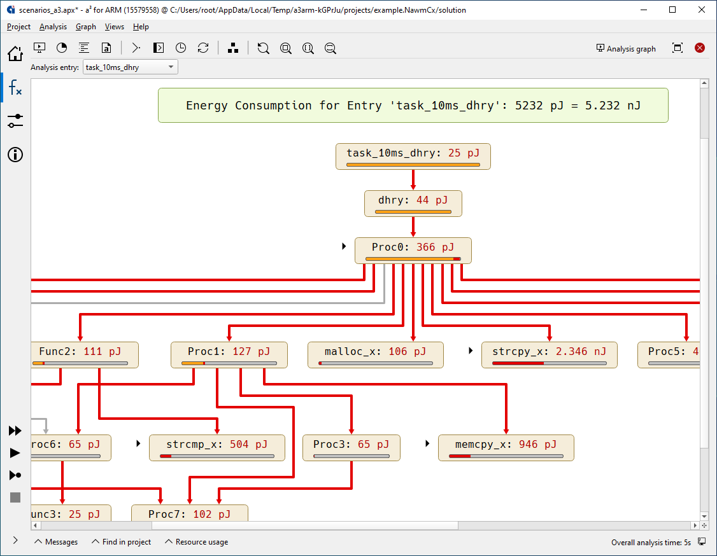717x556 pixels.
Task: Select the Proc7 102 pJ node
Action: (x=189, y=513)
